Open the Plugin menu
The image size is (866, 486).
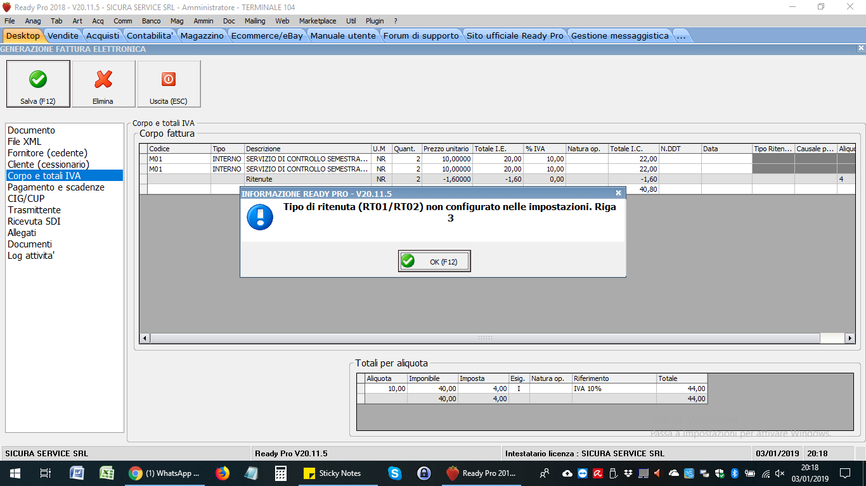[375, 21]
